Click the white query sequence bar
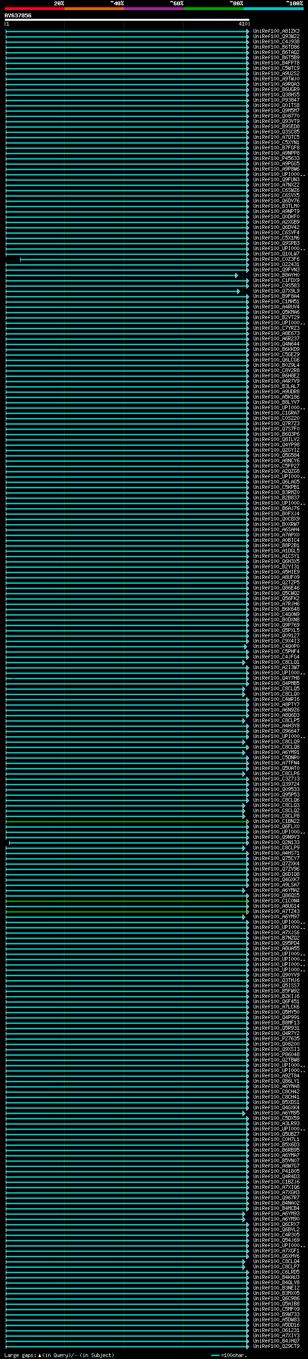Screen dimensions: 308x1359 pos(127,19)
